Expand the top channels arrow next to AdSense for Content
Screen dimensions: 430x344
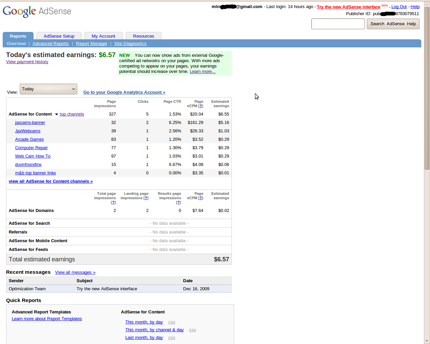[56, 115]
